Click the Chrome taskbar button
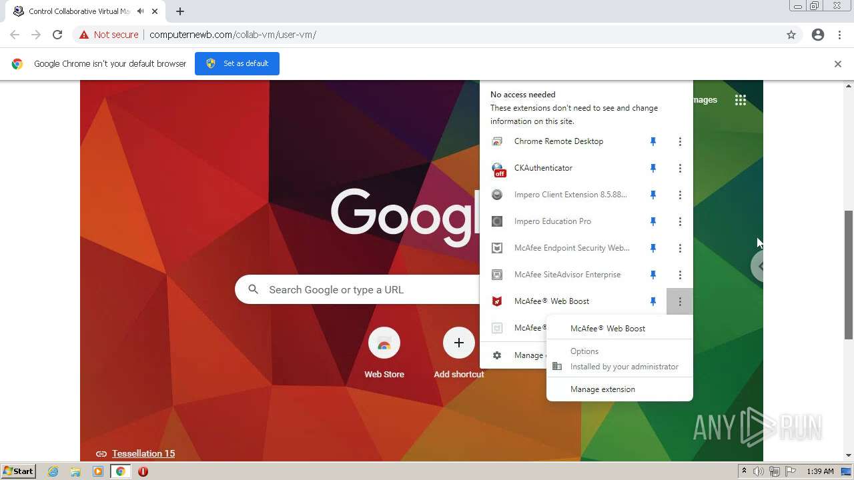Image resolution: width=854 pixels, height=480 pixels. (x=120, y=471)
